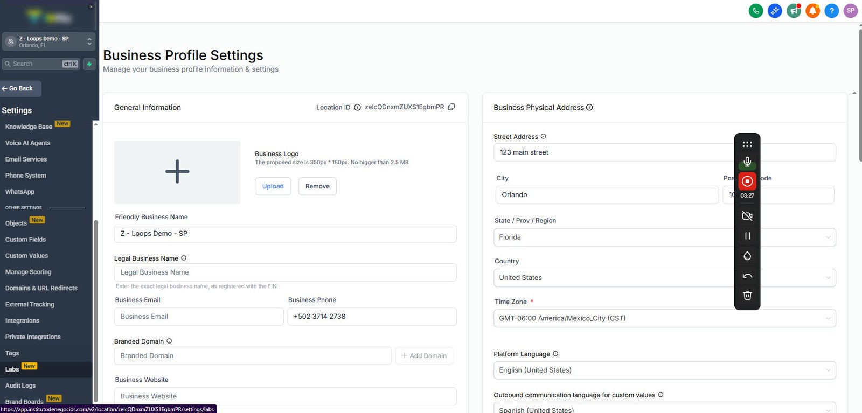Open the blue question mark help icon
Screen dimensions: 862x413
point(832,11)
